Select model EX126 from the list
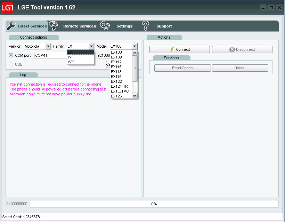Image resolution: width=285 pixels, height=222 pixels. coord(121,96)
